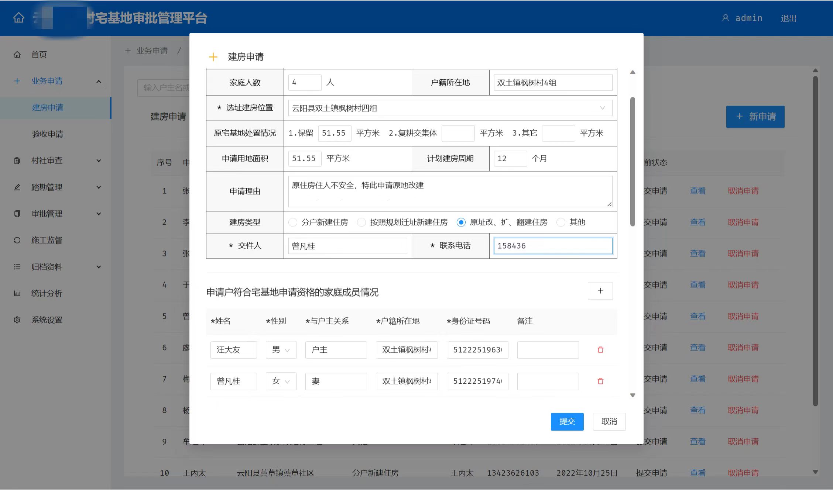833x490 pixels.
Task: Open gender dropdown for 汪大友
Action: pyautogui.click(x=281, y=350)
